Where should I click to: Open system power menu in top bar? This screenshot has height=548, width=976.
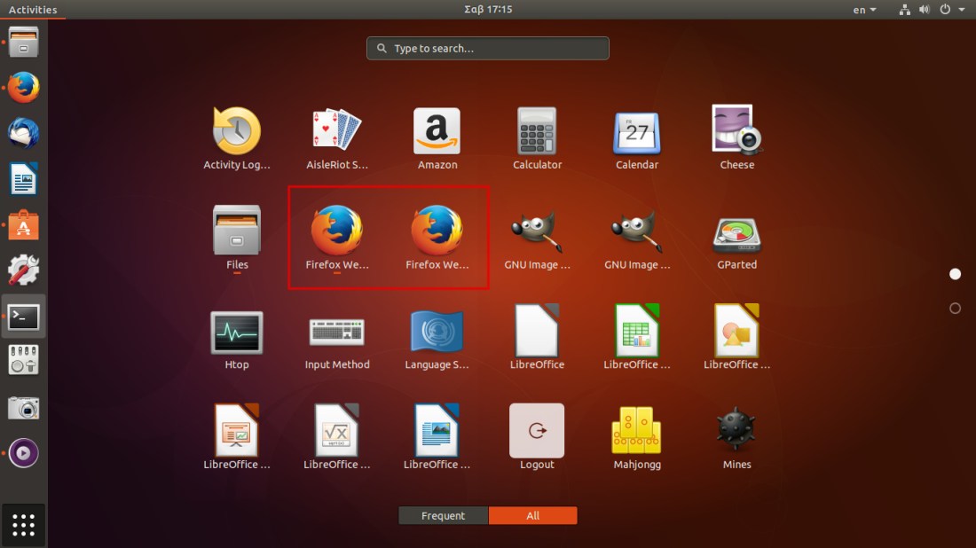(950, 10)
